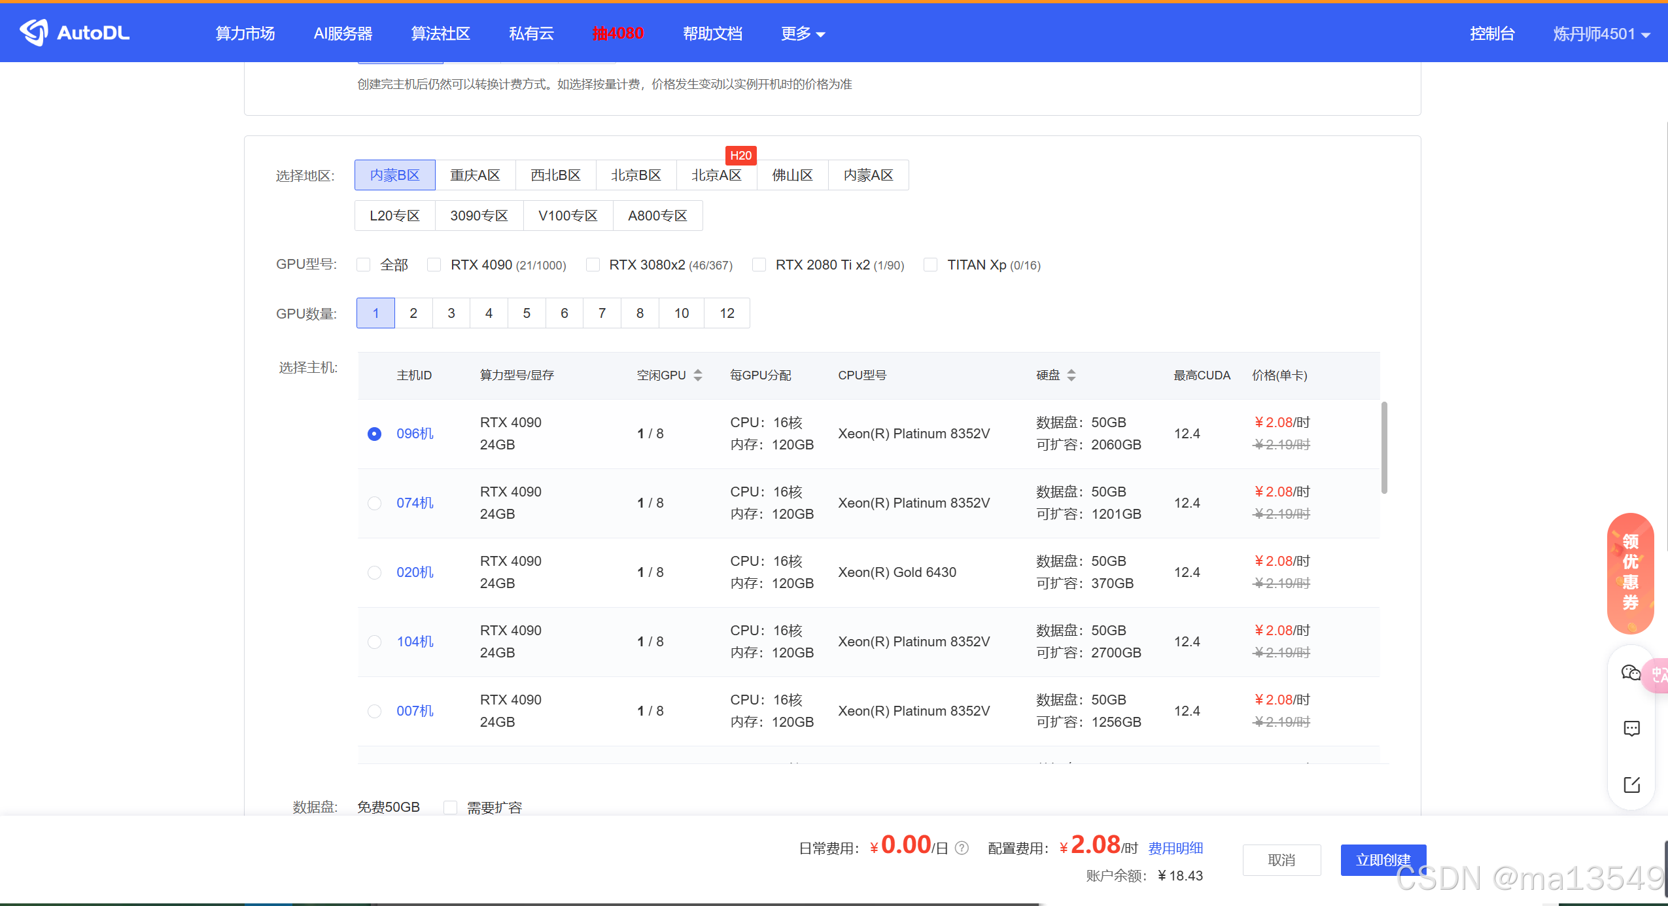The width and height of the screenshot is (1668, 906).
Task: Open the 费用明细 link
Action: pos(1175,848)
